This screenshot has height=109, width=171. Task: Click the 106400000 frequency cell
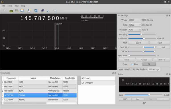click(x=11, y=91)
